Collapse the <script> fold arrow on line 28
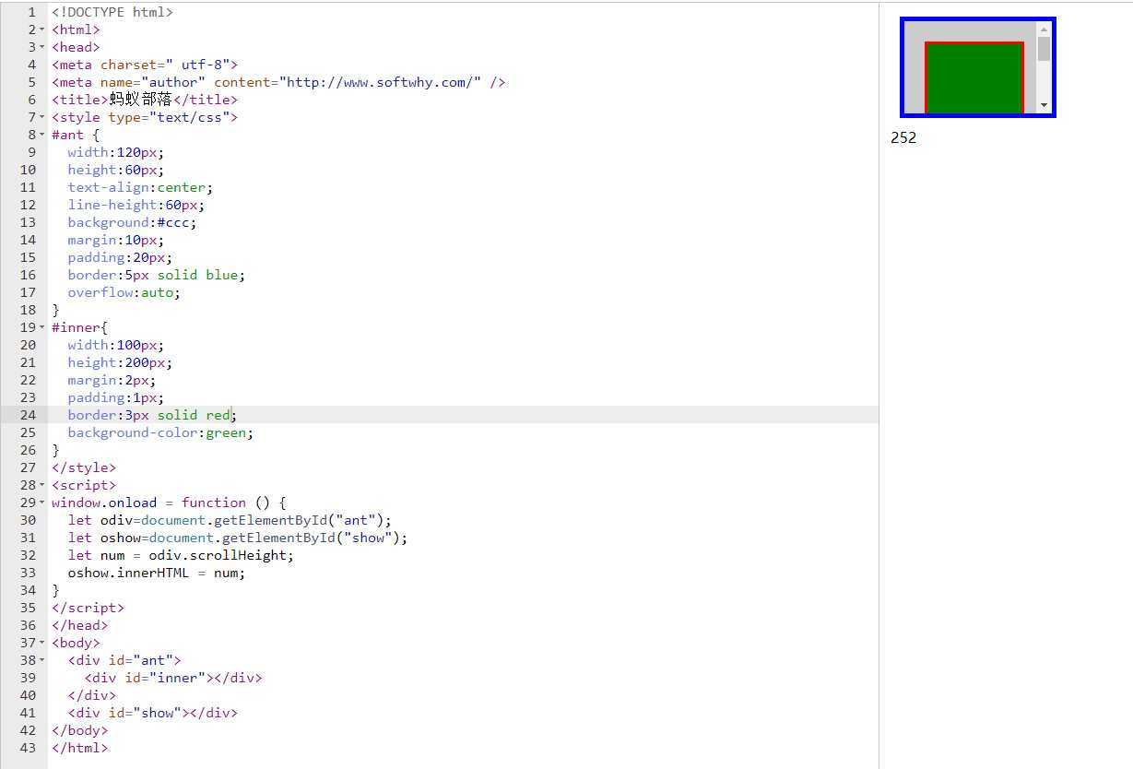 (x=42, y=486)
